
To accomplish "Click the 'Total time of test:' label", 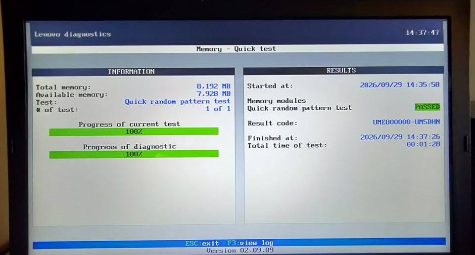I will point(287,145).
